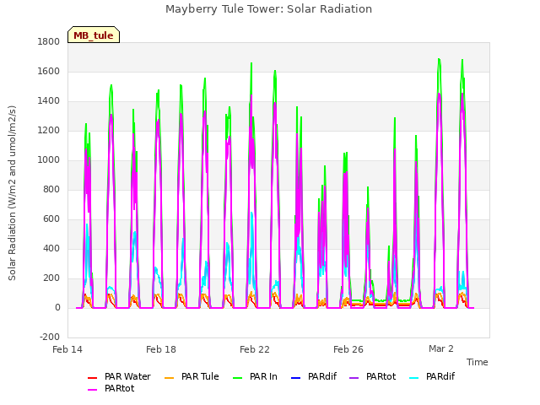Click the 1200 y-axis tick label

49,131
